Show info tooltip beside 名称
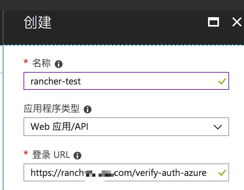The width and height of the screenshot is (244, 190). (x=59, y=64)
